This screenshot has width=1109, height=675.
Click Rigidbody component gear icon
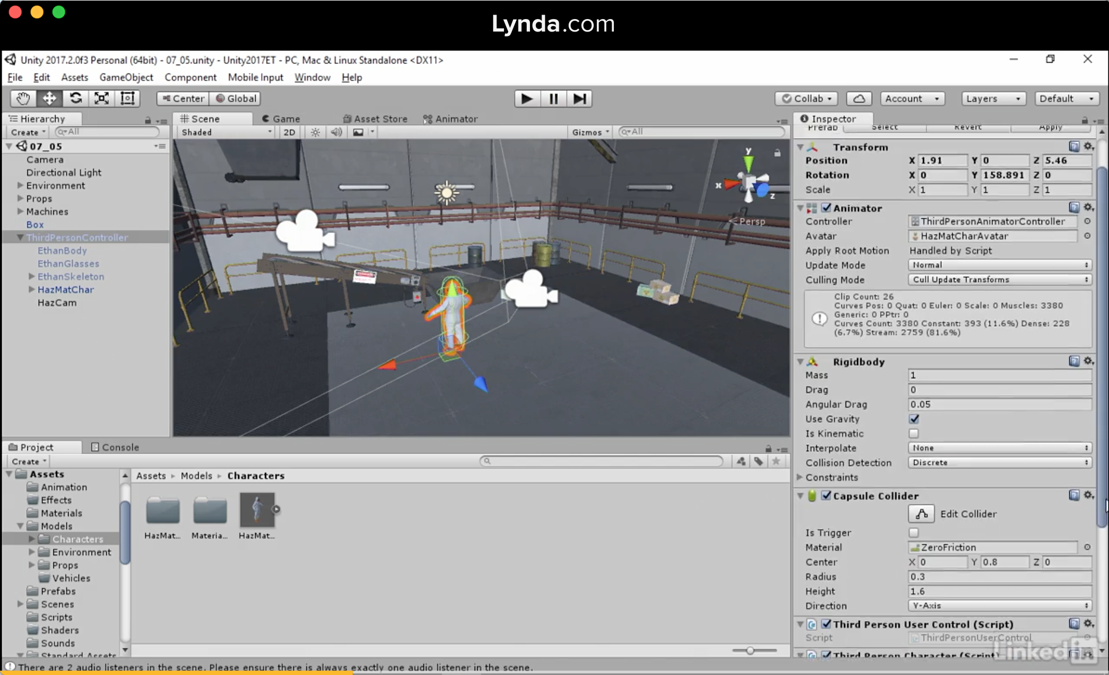tap(1088, 361)
